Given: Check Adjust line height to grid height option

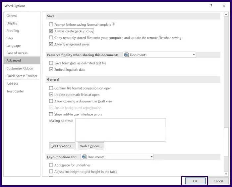Looking at the screenshot, I should [51, 171].
